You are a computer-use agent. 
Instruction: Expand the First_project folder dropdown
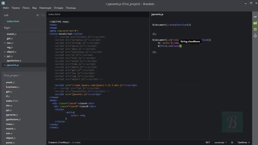pyautogui.click(x=12, y=76)
